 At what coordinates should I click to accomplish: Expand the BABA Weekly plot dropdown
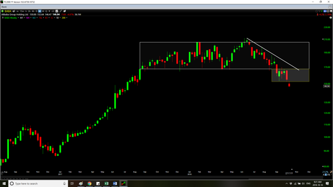18,18
